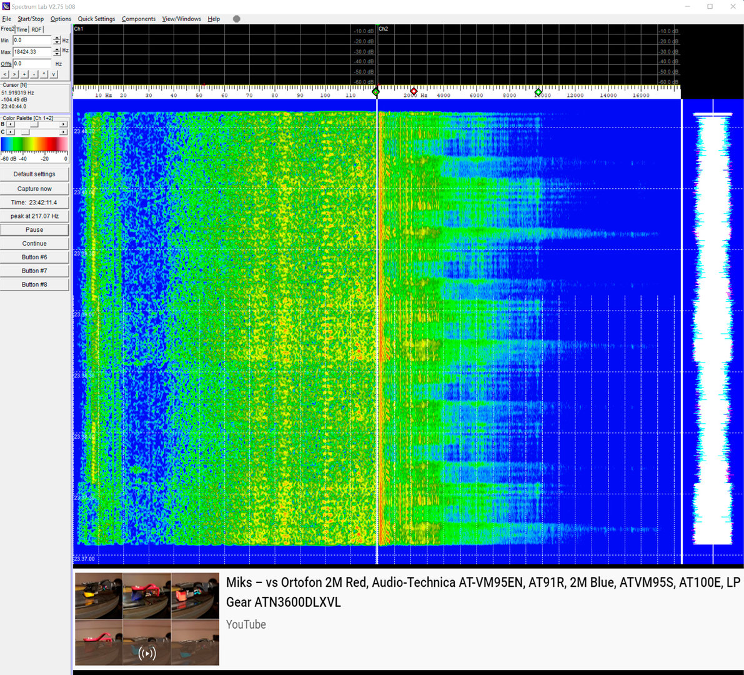Click the Default settings button

34,174
